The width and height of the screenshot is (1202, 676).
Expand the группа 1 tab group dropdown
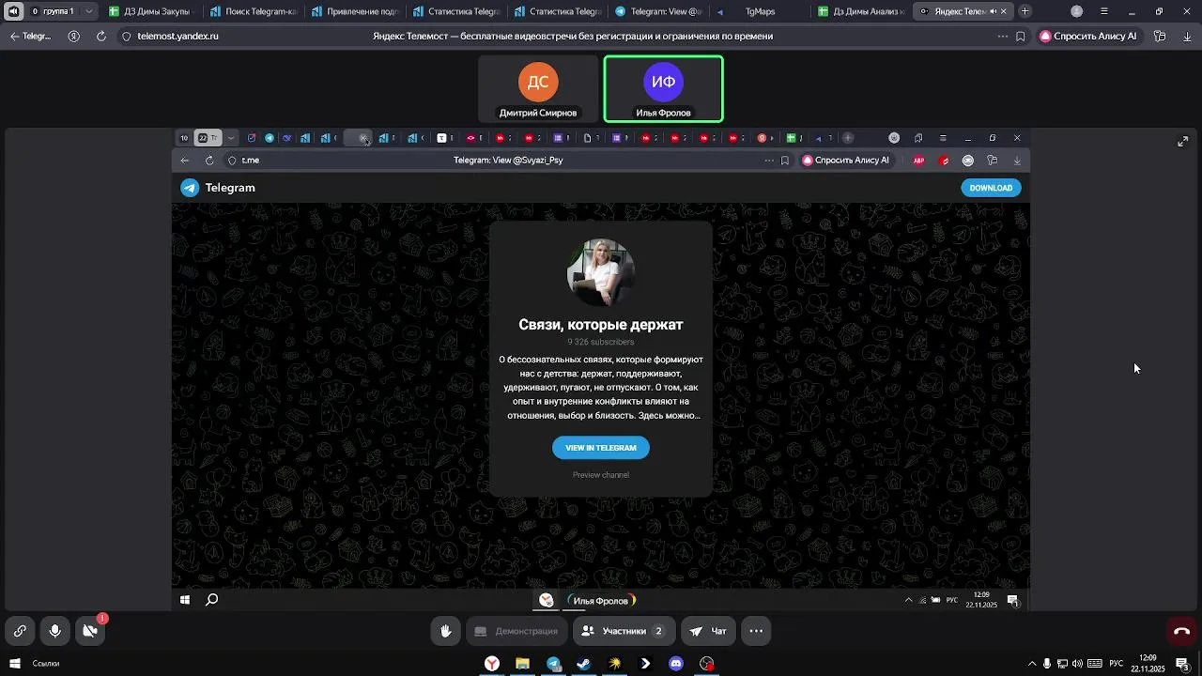pos(89,11)
